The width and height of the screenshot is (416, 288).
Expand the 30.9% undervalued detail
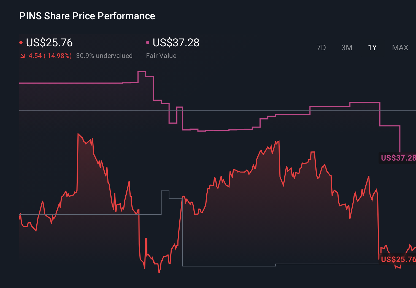[105, 56]
